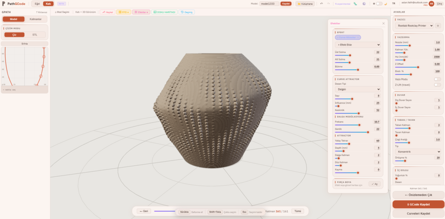Click the AS user avatar

click(432, 3)
